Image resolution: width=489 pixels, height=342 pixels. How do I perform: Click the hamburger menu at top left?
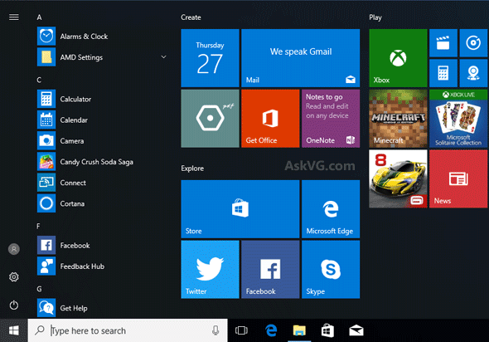14,17
